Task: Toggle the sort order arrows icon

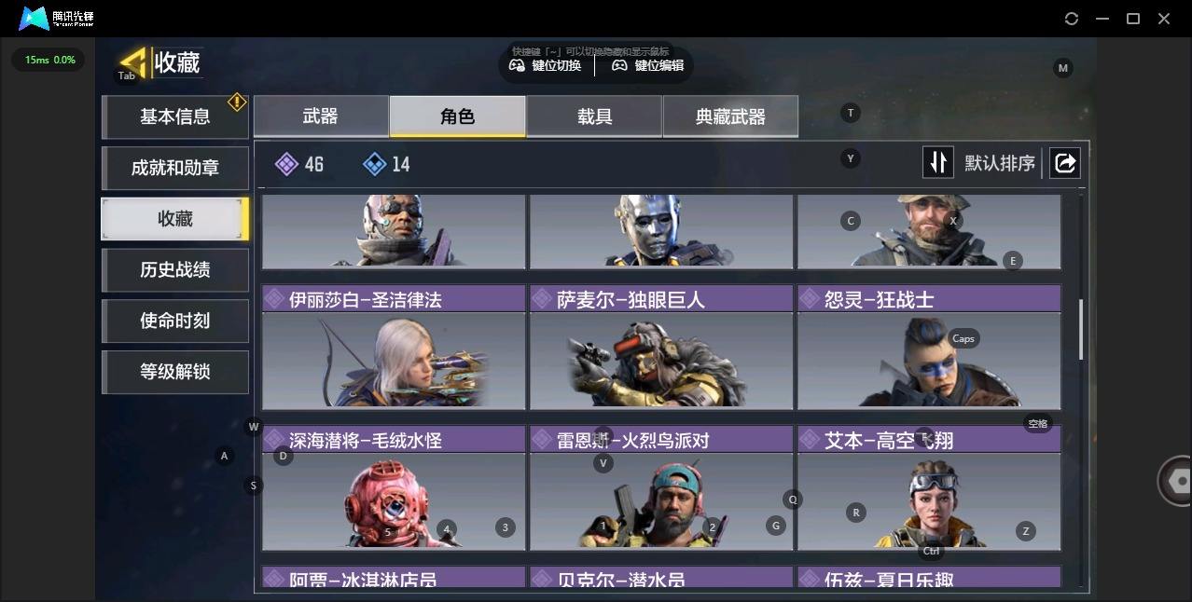Action: [x=938, y=163]
